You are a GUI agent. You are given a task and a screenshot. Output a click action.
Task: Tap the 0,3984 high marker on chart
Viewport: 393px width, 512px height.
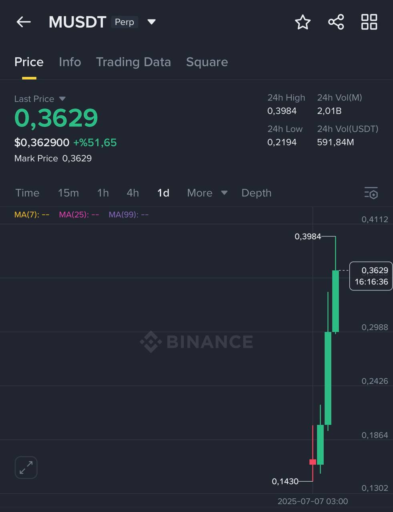click(308, 236)
